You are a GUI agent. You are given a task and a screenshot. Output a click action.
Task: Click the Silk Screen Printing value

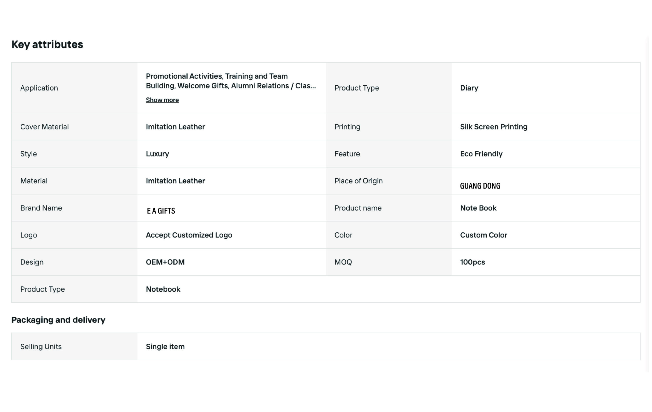[494, 127]
